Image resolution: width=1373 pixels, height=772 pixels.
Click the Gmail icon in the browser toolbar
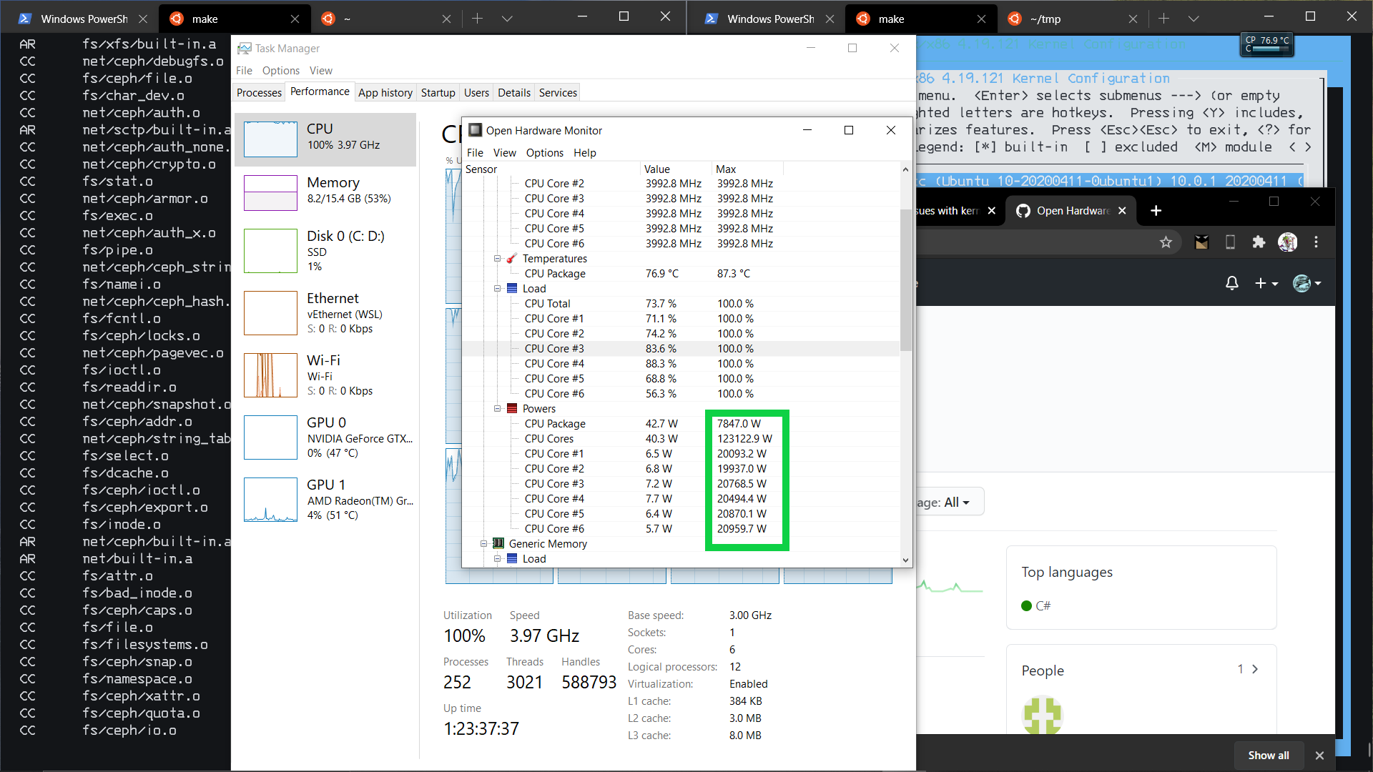coord(1201,242)
